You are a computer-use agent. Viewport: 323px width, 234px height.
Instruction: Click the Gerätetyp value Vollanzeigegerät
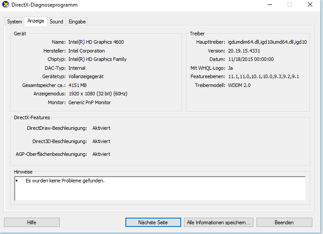pyautogui.click(x=86, y=76)
